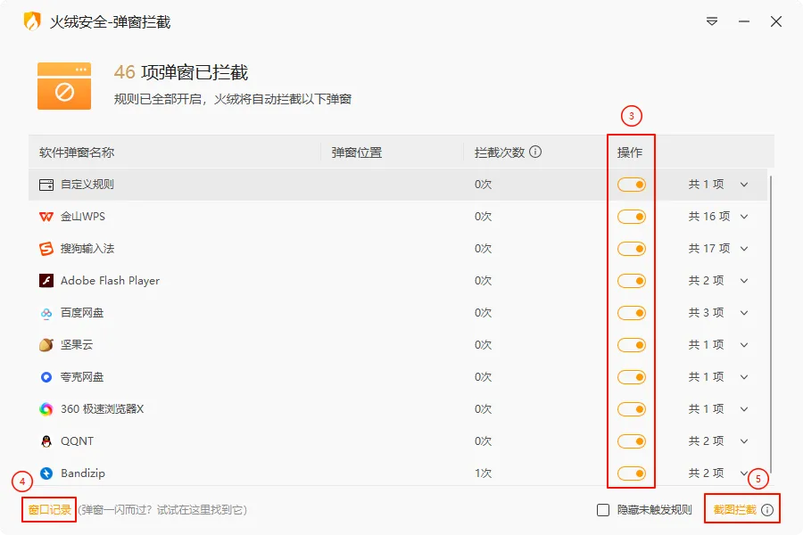Turn off the Bandizip popup toggle
Viewport: 803px width, 535px height.
(632, 473)
